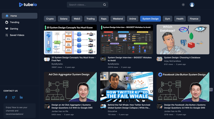
Task: Open Gaming in the sidebar
Action: (20, 29)
